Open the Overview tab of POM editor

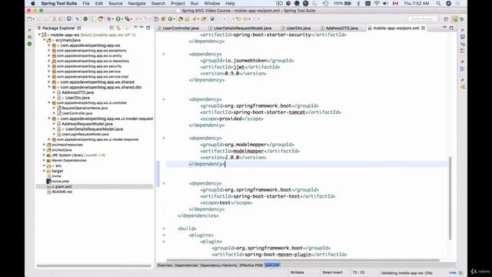(x=165, y=265)
